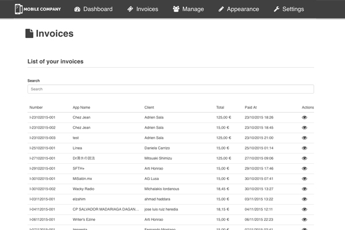
Task: Click app name 'test'
Action: pyautogui.click(x=76, y=138)
